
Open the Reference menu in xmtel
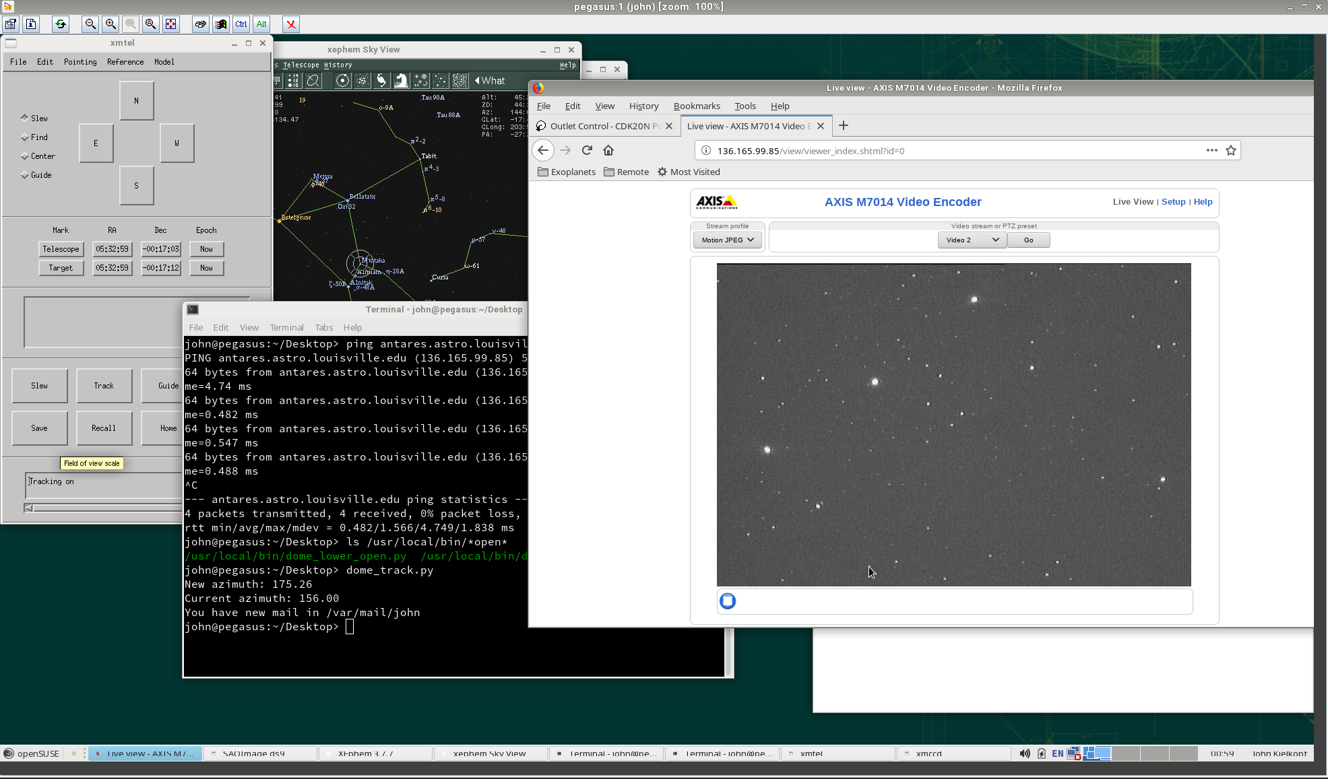coord(125,62)
